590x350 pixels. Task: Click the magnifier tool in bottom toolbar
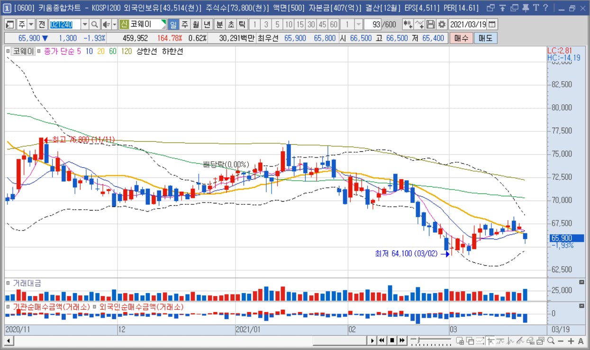point(551,341)
